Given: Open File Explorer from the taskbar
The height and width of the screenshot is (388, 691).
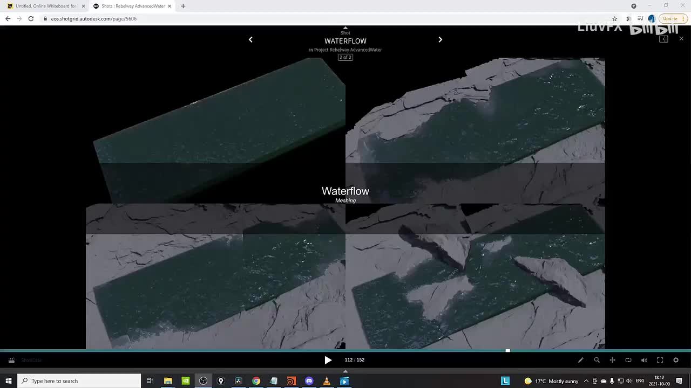Looking at the screenshot, I should point(168,381).
